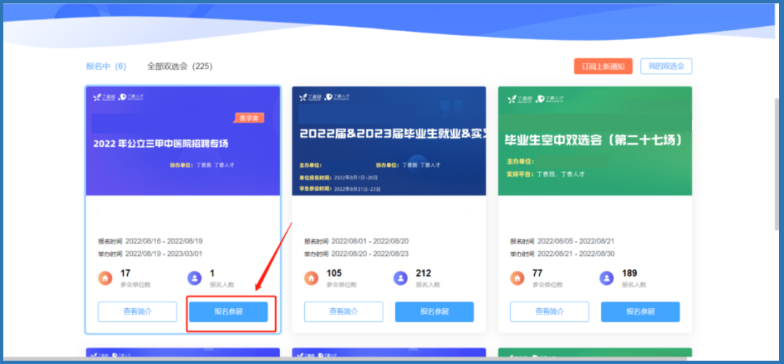Image resolution: width=784 pixels, height=364 pixels.
Task: Open the 2022年公立三甲中医院招聘专场 banner
Action: pos(183,141)
